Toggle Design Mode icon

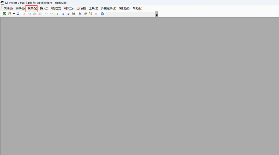(74, 14)
